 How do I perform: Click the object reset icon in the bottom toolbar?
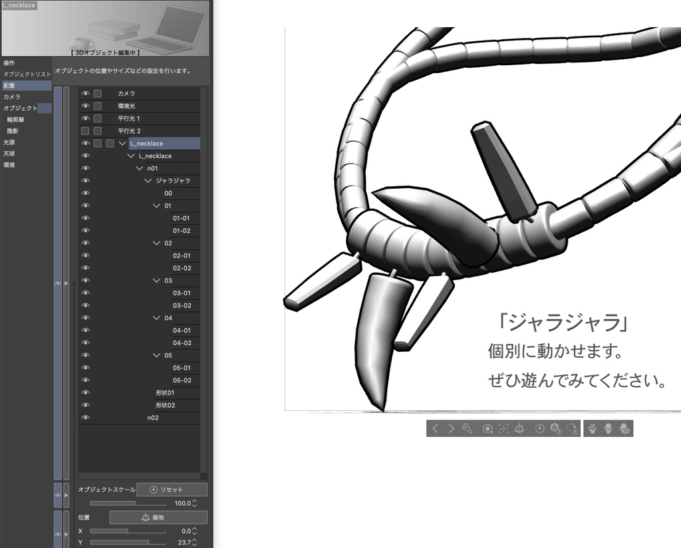555,428
